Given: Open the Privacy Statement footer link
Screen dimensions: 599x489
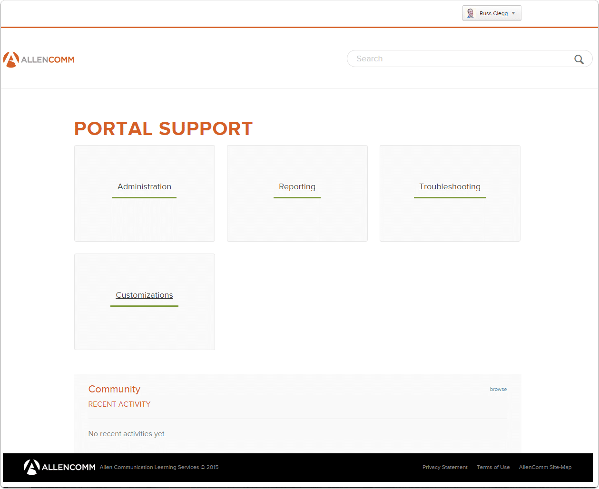Looking at the screenshot, I should tap(445, 467).
